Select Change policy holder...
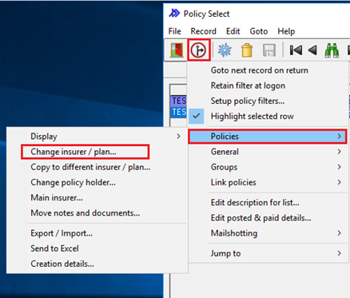350x298 pixels. point(97,182)
